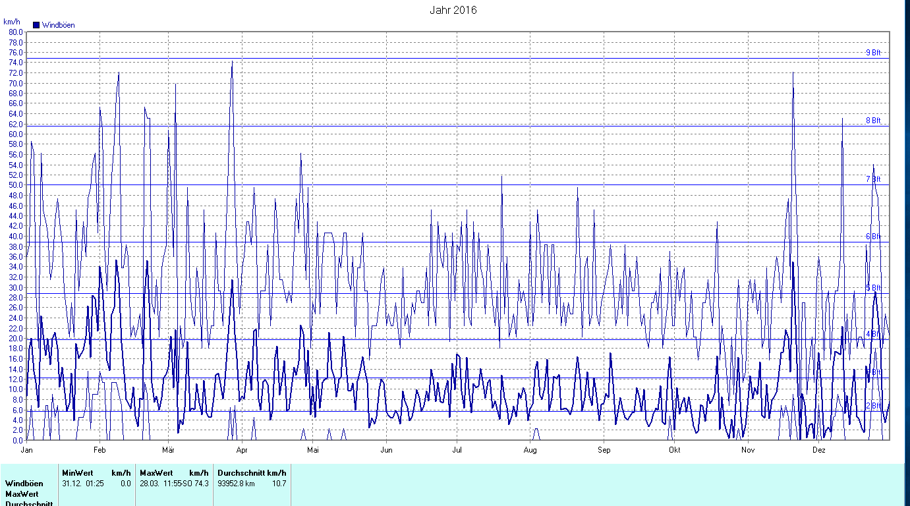Image resolution: width=910 pixels, height=506 pixels.
Task: Select the '30.0' y-axis tick label
Action: pyautogui.click(x=16, y=287)
